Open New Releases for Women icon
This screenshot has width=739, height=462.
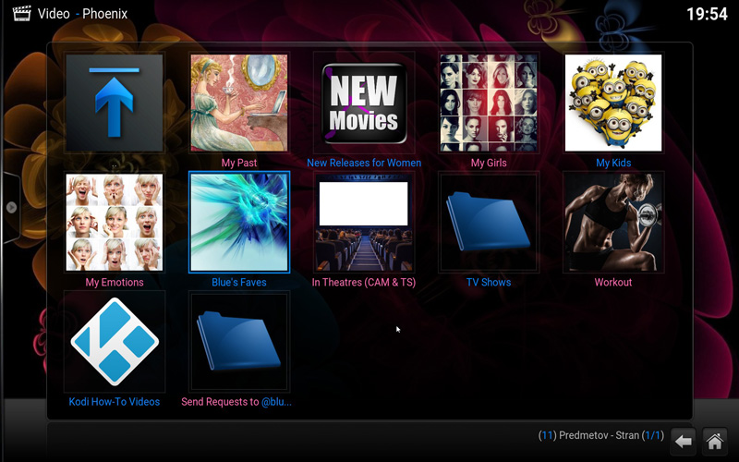pyautogui.click(x=364, y=103)
